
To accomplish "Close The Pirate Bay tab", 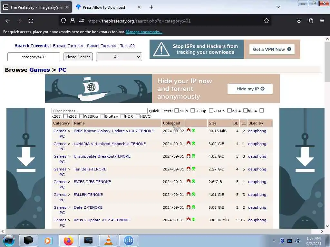I will click(67, 7).
